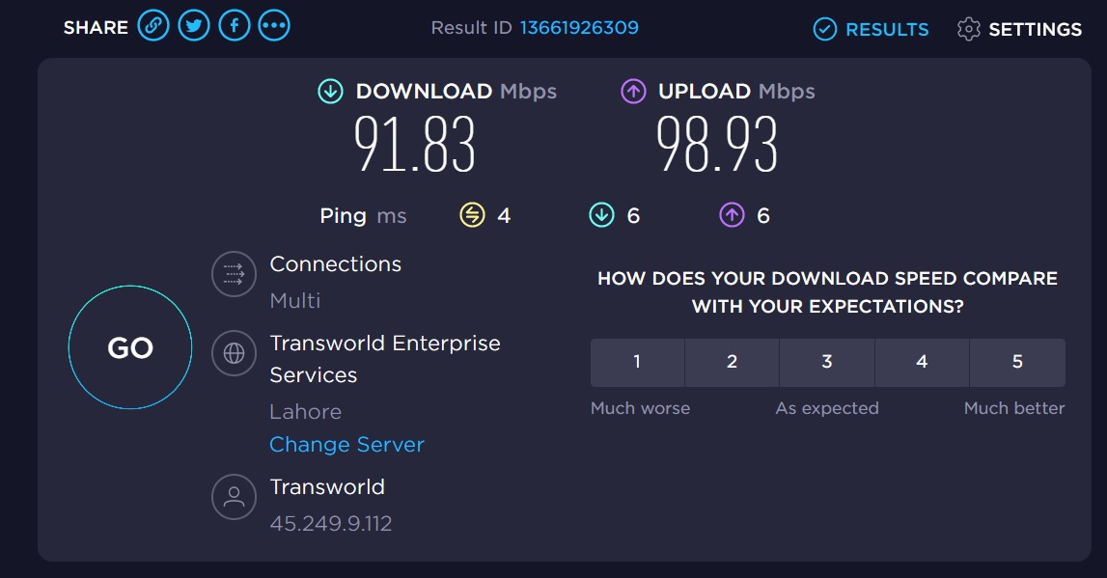1107x578 pixels.
Task: Click the Change Server link
Action: point(346,445)
